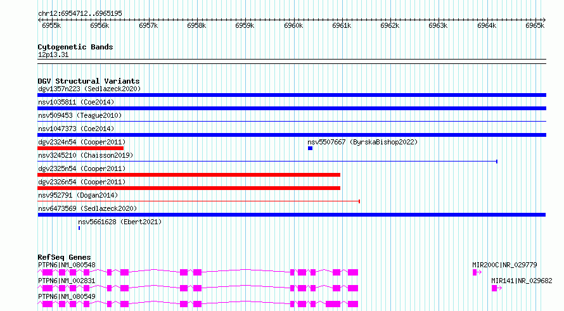564x311 pixels.
Task: Open dgv2325n54 (Cooper2011) variant label
Action: point(82,168)
